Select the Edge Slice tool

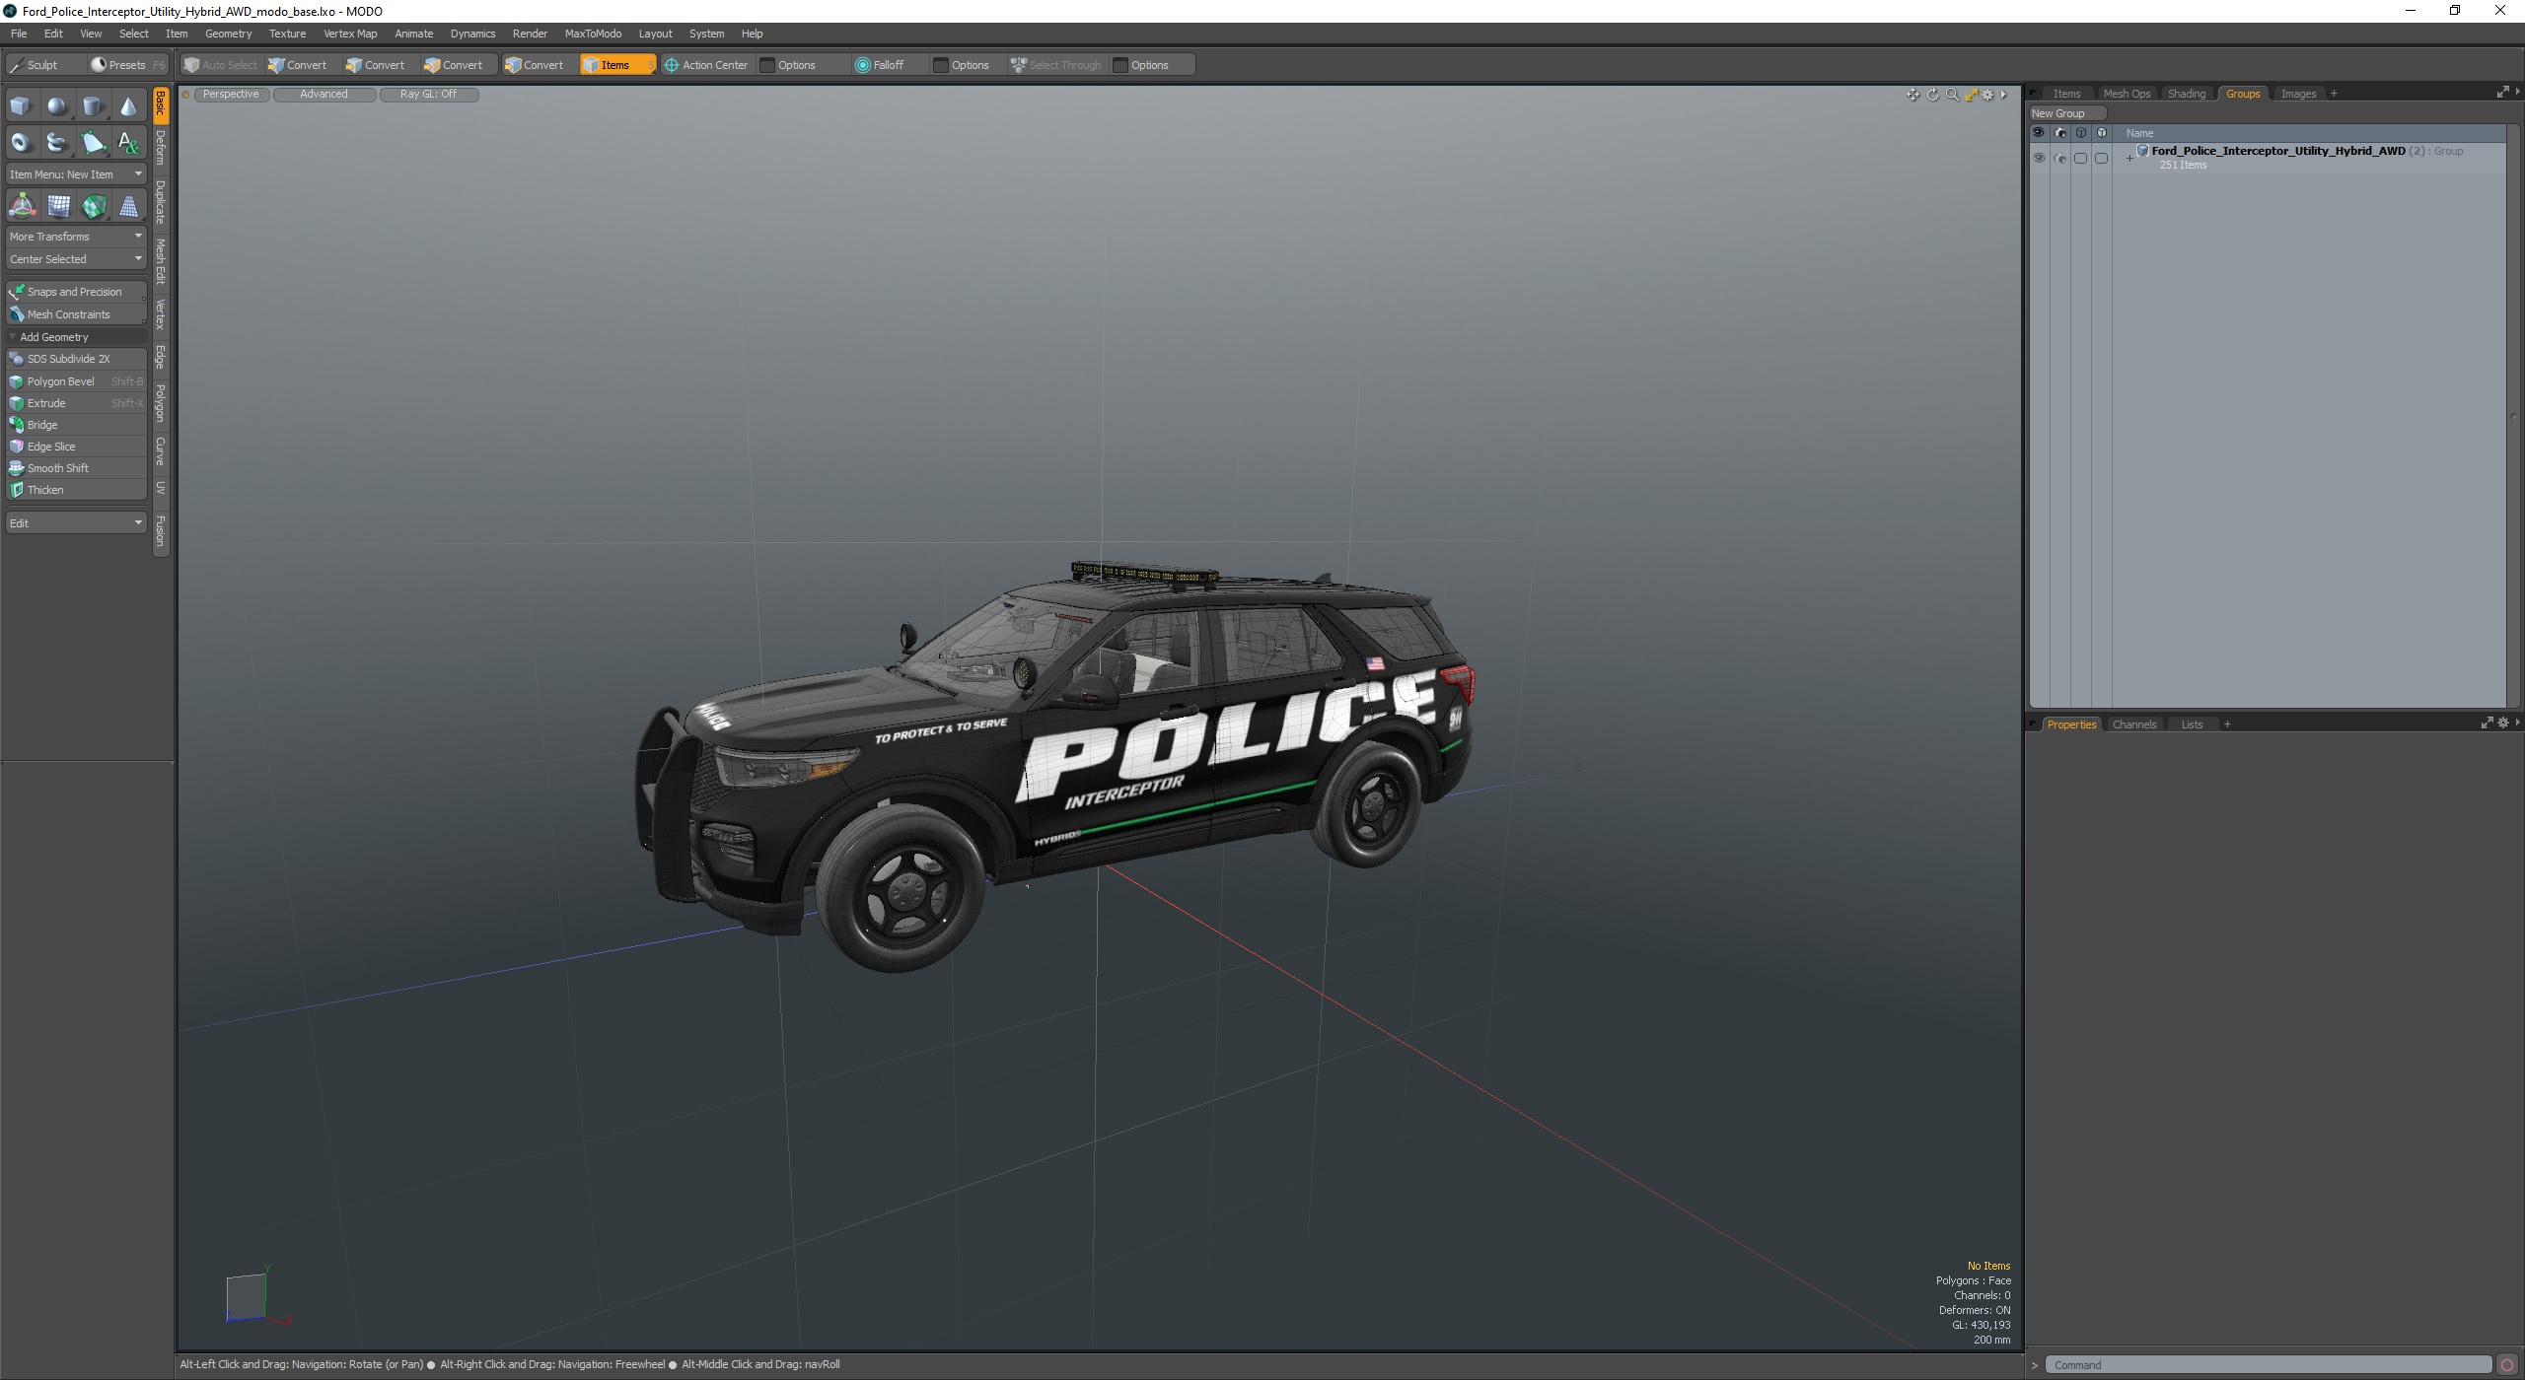(x=76, y=447)
